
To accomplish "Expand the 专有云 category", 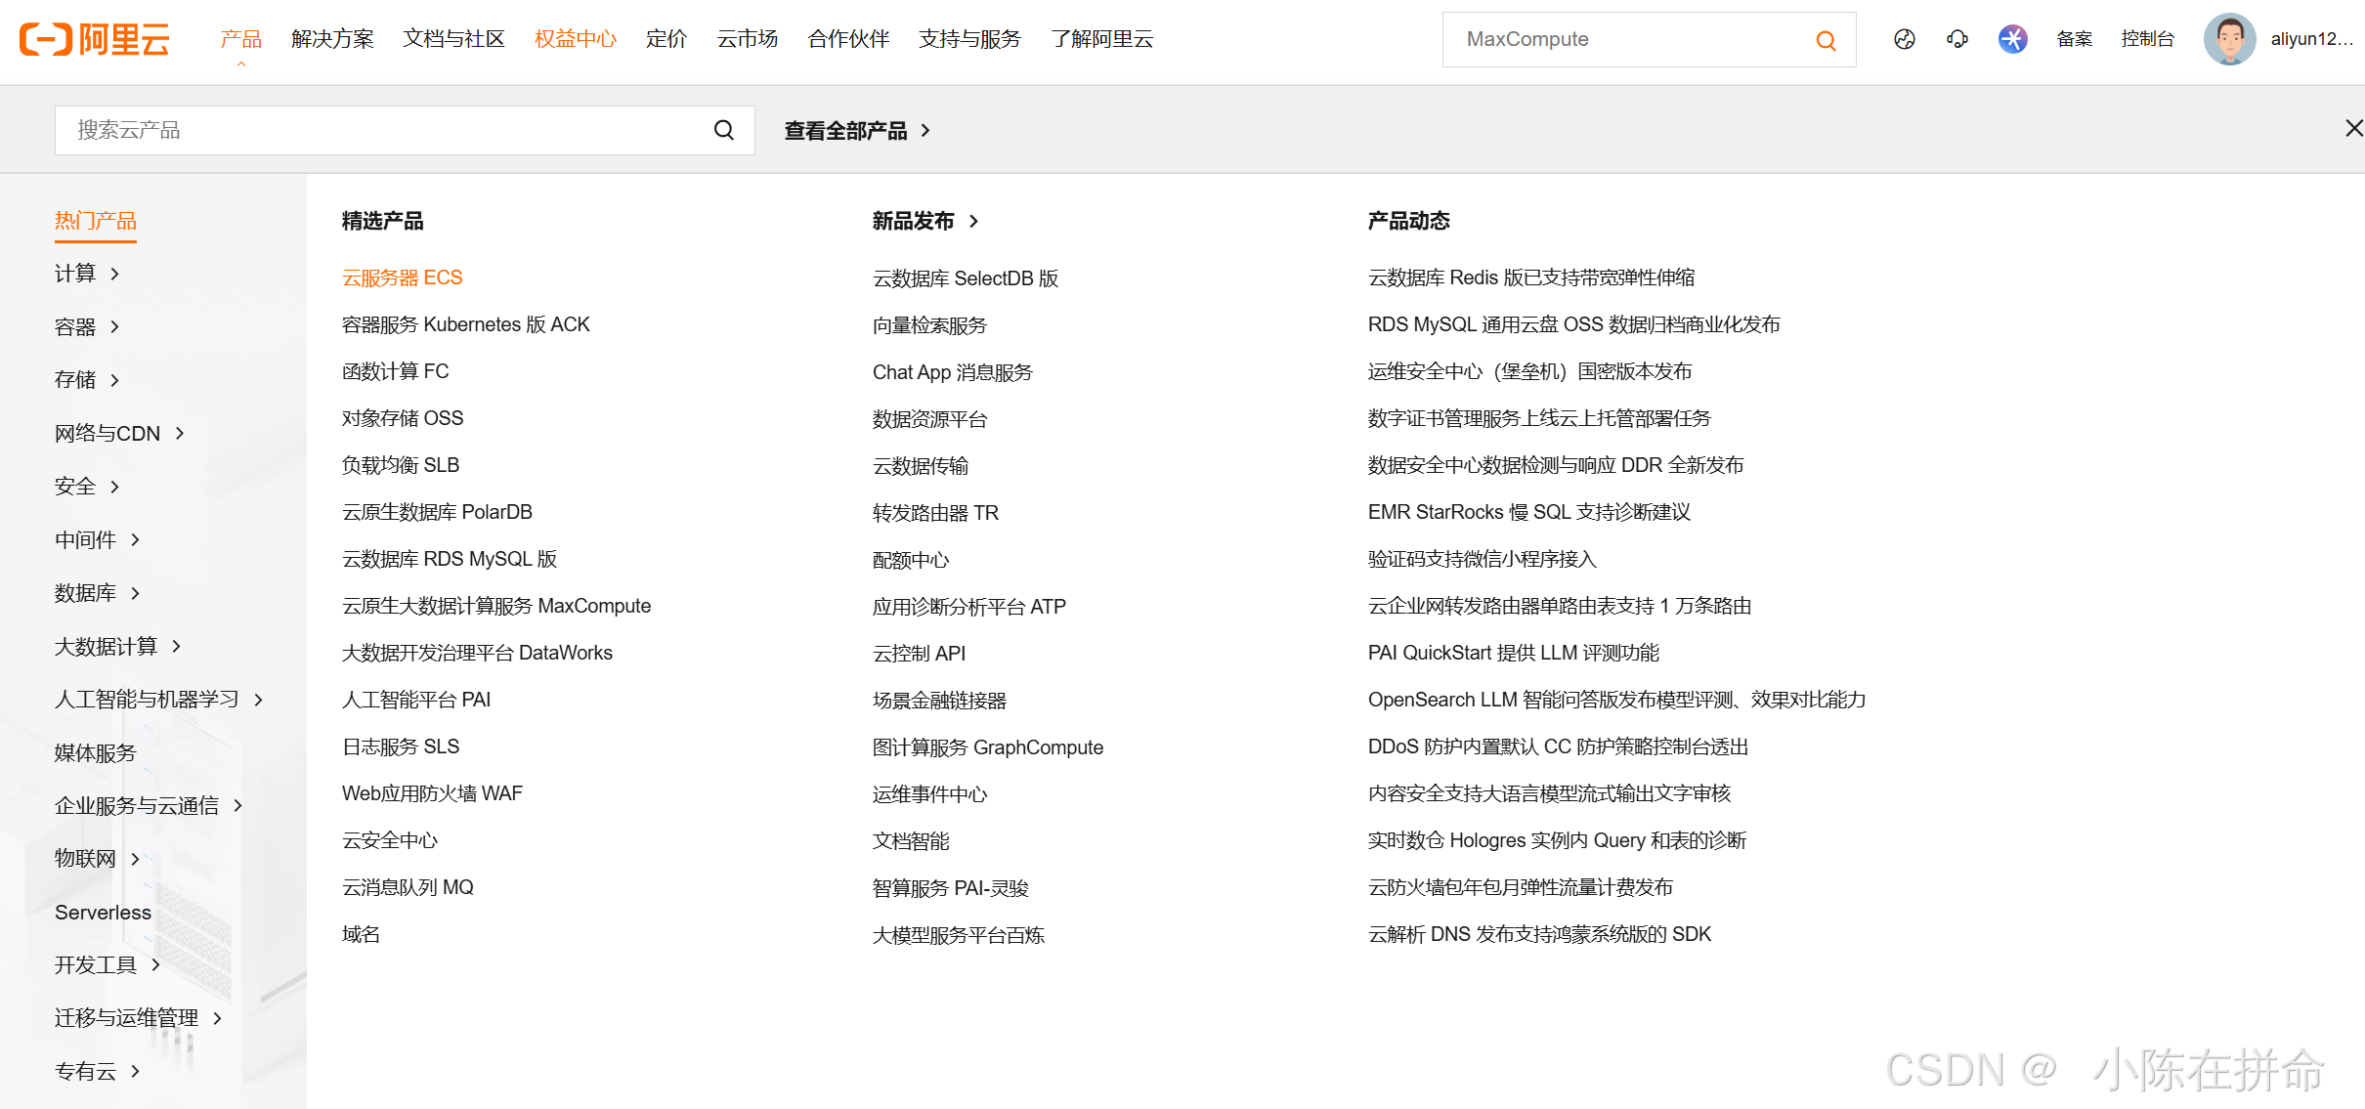I will (x=97, y=1072).
